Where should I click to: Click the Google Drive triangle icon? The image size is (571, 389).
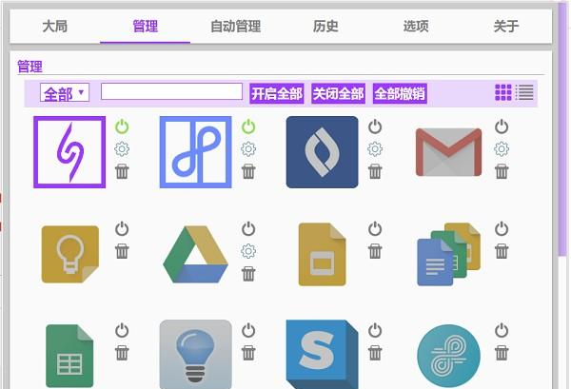click(195, 254)
